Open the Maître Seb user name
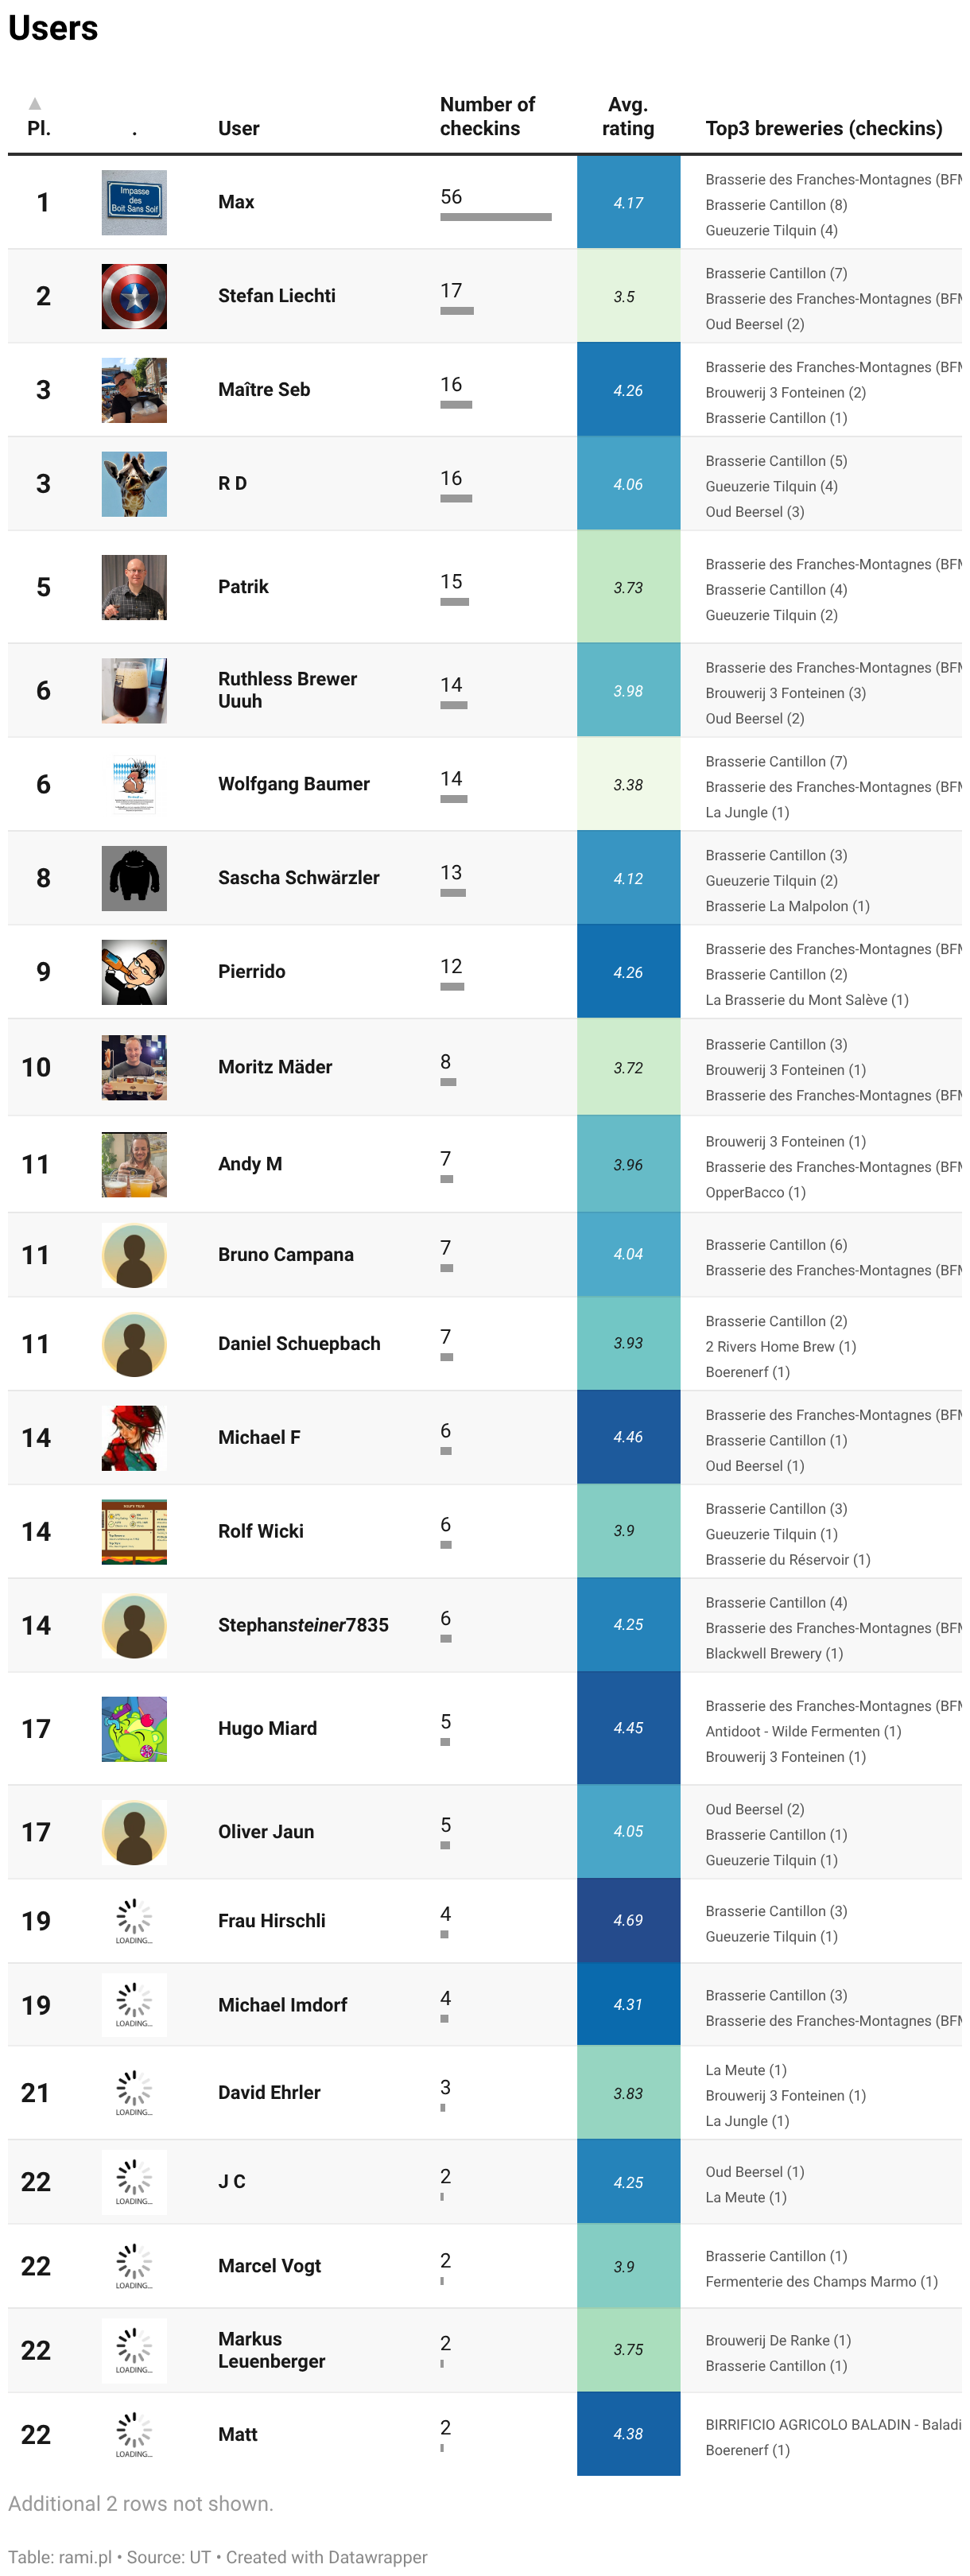Viewport: 970px width, 2576px height. point(265,390)
